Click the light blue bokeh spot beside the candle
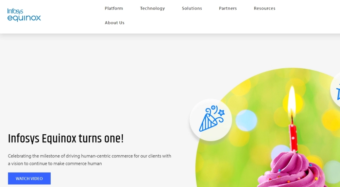340x187 pixels. pos(246,120)
